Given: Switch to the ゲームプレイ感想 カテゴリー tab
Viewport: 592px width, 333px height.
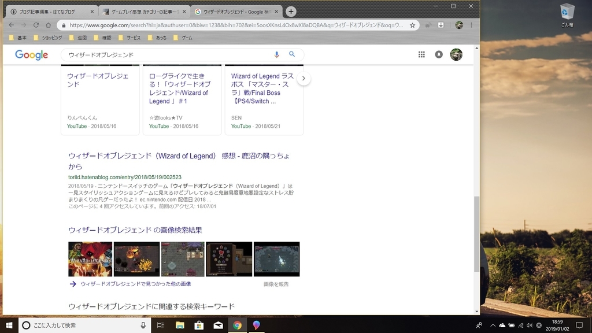Looking at the screenshot, I should tap(144, 12).
